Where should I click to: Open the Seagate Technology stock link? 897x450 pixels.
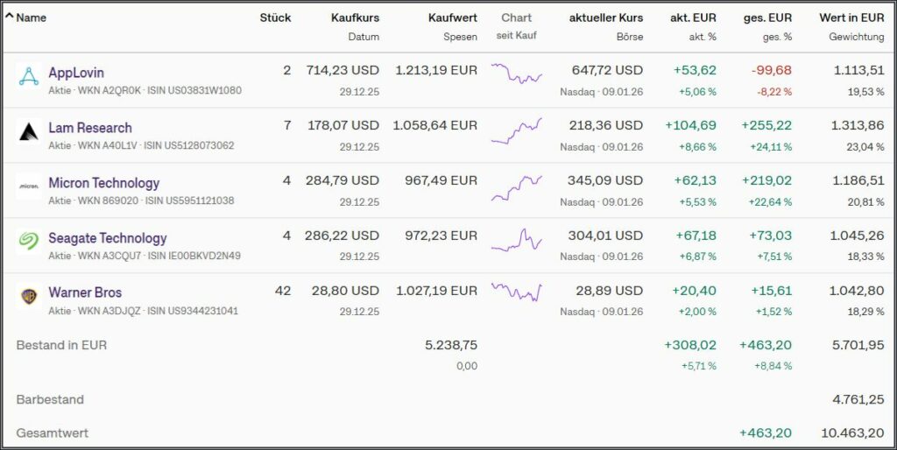107,238
